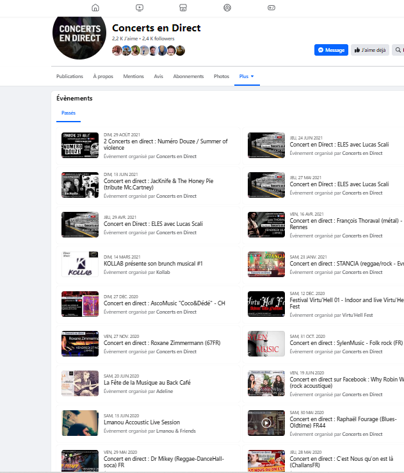The width and height of the screenshot is (404, 473).
Task: Open the AscoMusic Coco&Dédé event
Action: click(165, 303)
